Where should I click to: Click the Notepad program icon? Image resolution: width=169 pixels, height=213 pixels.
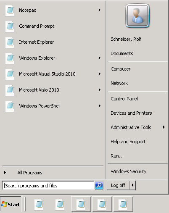(10, 11)
